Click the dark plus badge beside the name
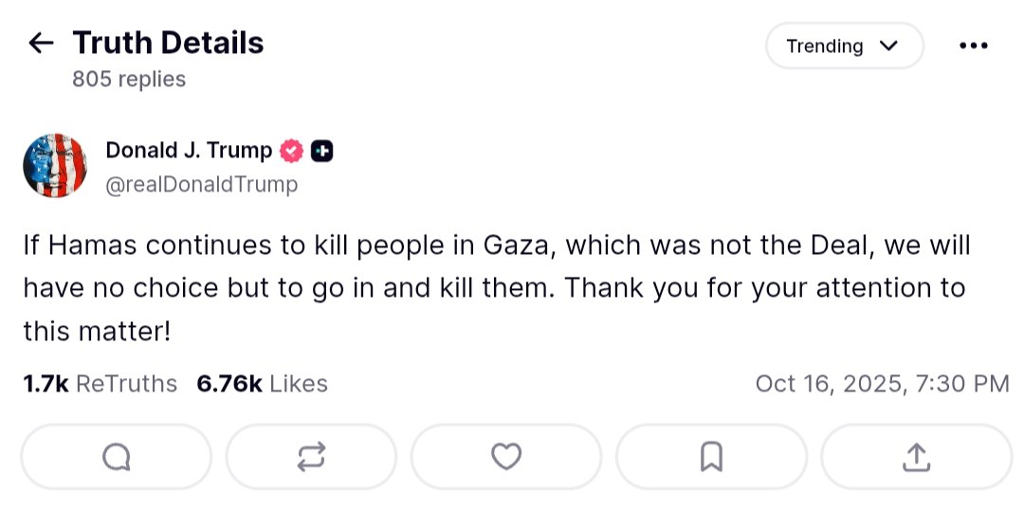This screenshot has height=509, width=1024. point(322,151)
